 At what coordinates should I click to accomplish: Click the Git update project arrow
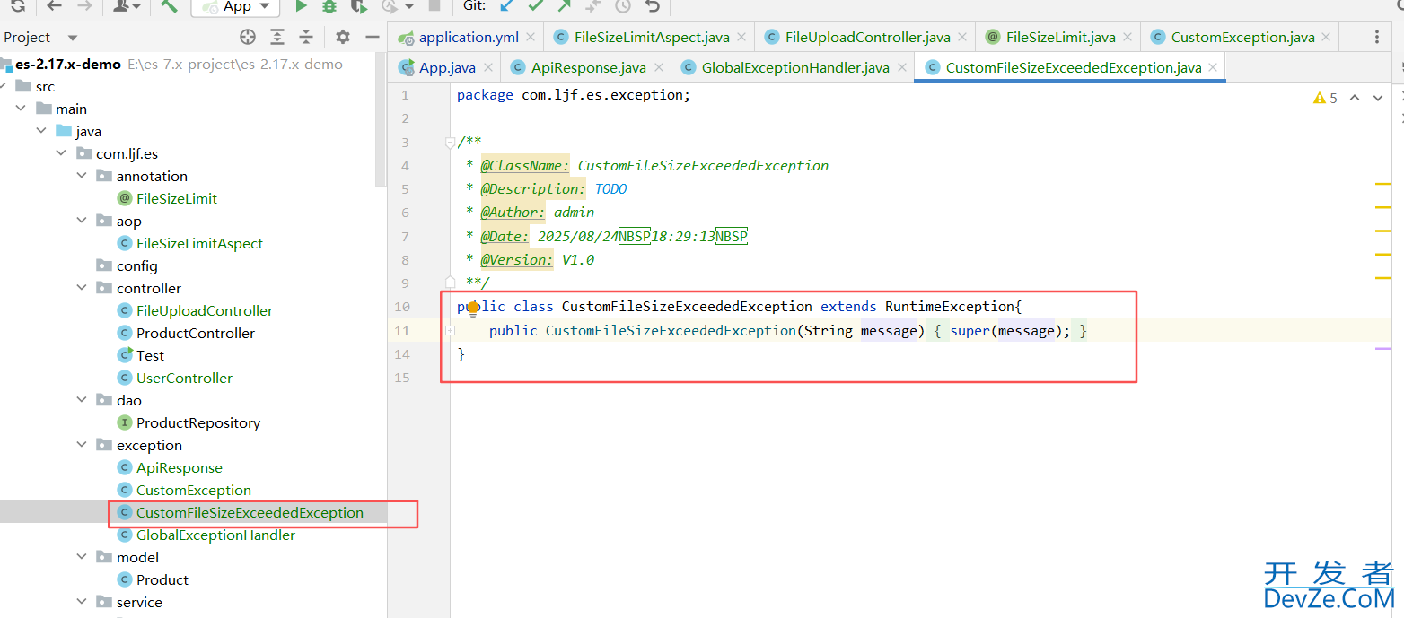pyautogui.click(x=507, y=5)
